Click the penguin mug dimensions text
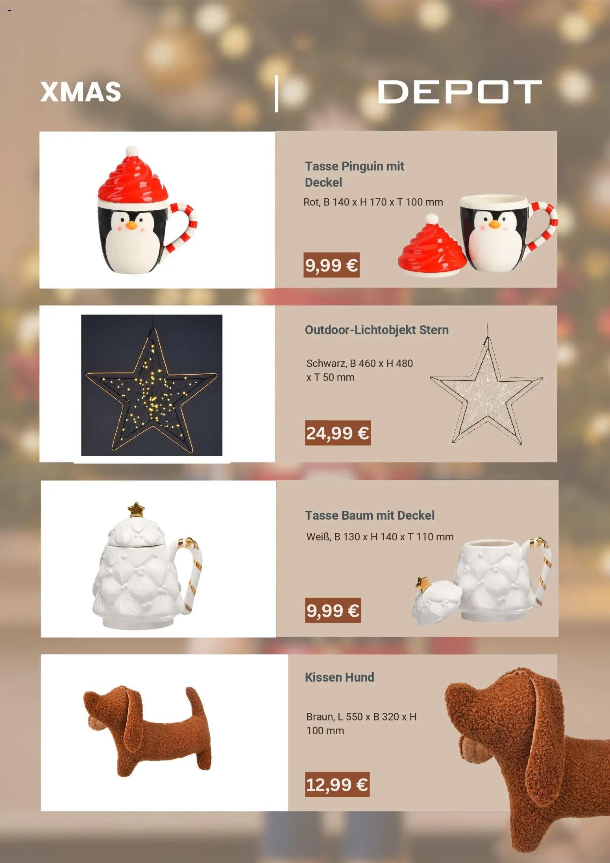Viewport: 610px width, 863px height. (x=373, y=202)
